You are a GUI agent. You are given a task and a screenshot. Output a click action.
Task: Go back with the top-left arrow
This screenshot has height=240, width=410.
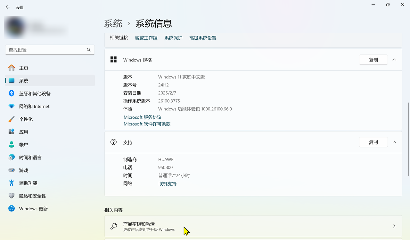(x=8, y=7)
